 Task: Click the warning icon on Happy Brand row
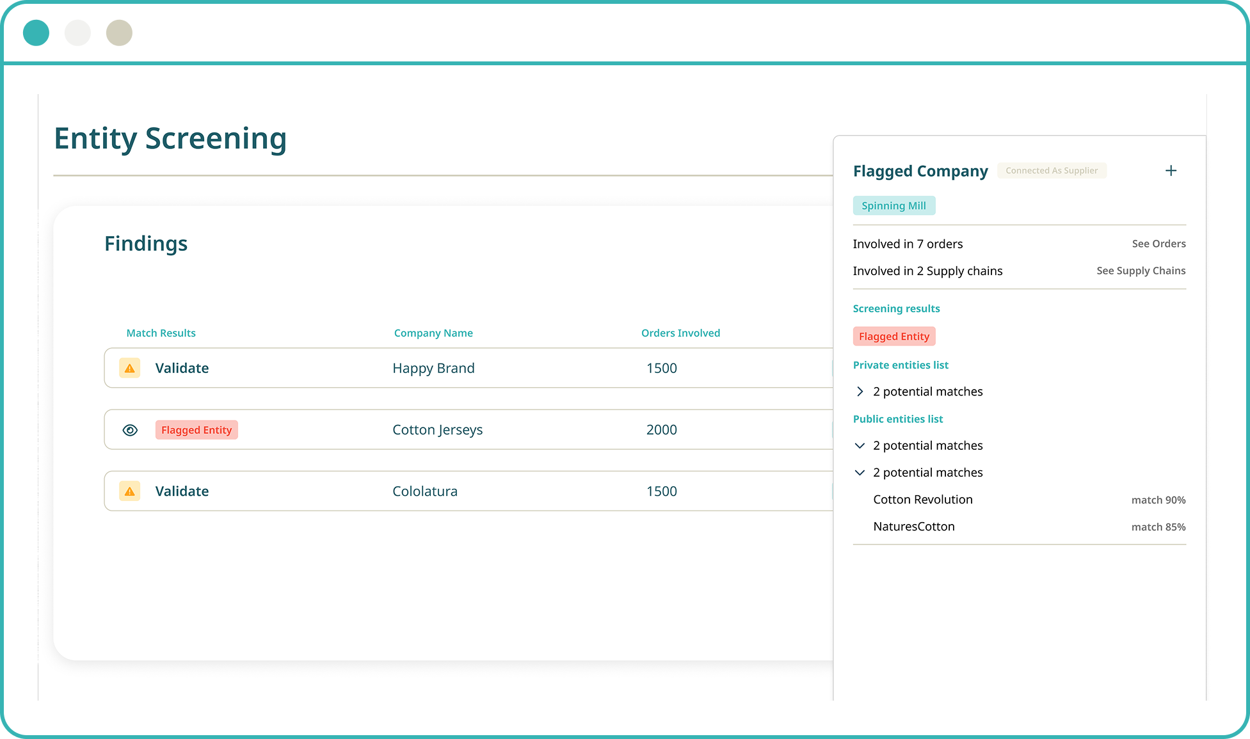tap(130, 369)
